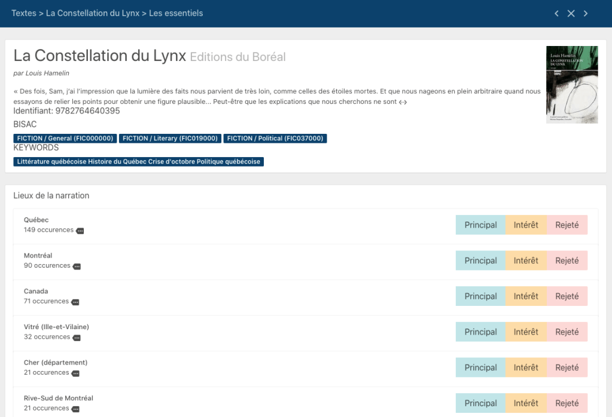
Task: Mark Canada as Rejeté
Action: [x=567, y=296]
